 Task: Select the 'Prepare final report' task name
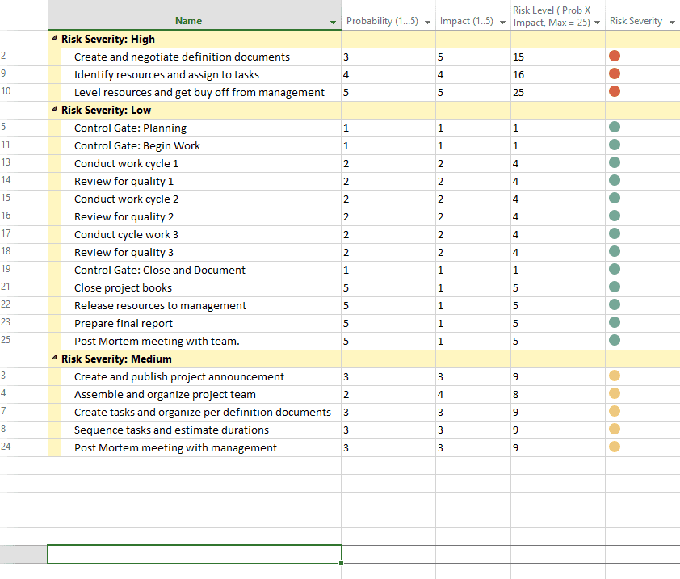click(124, 324)
